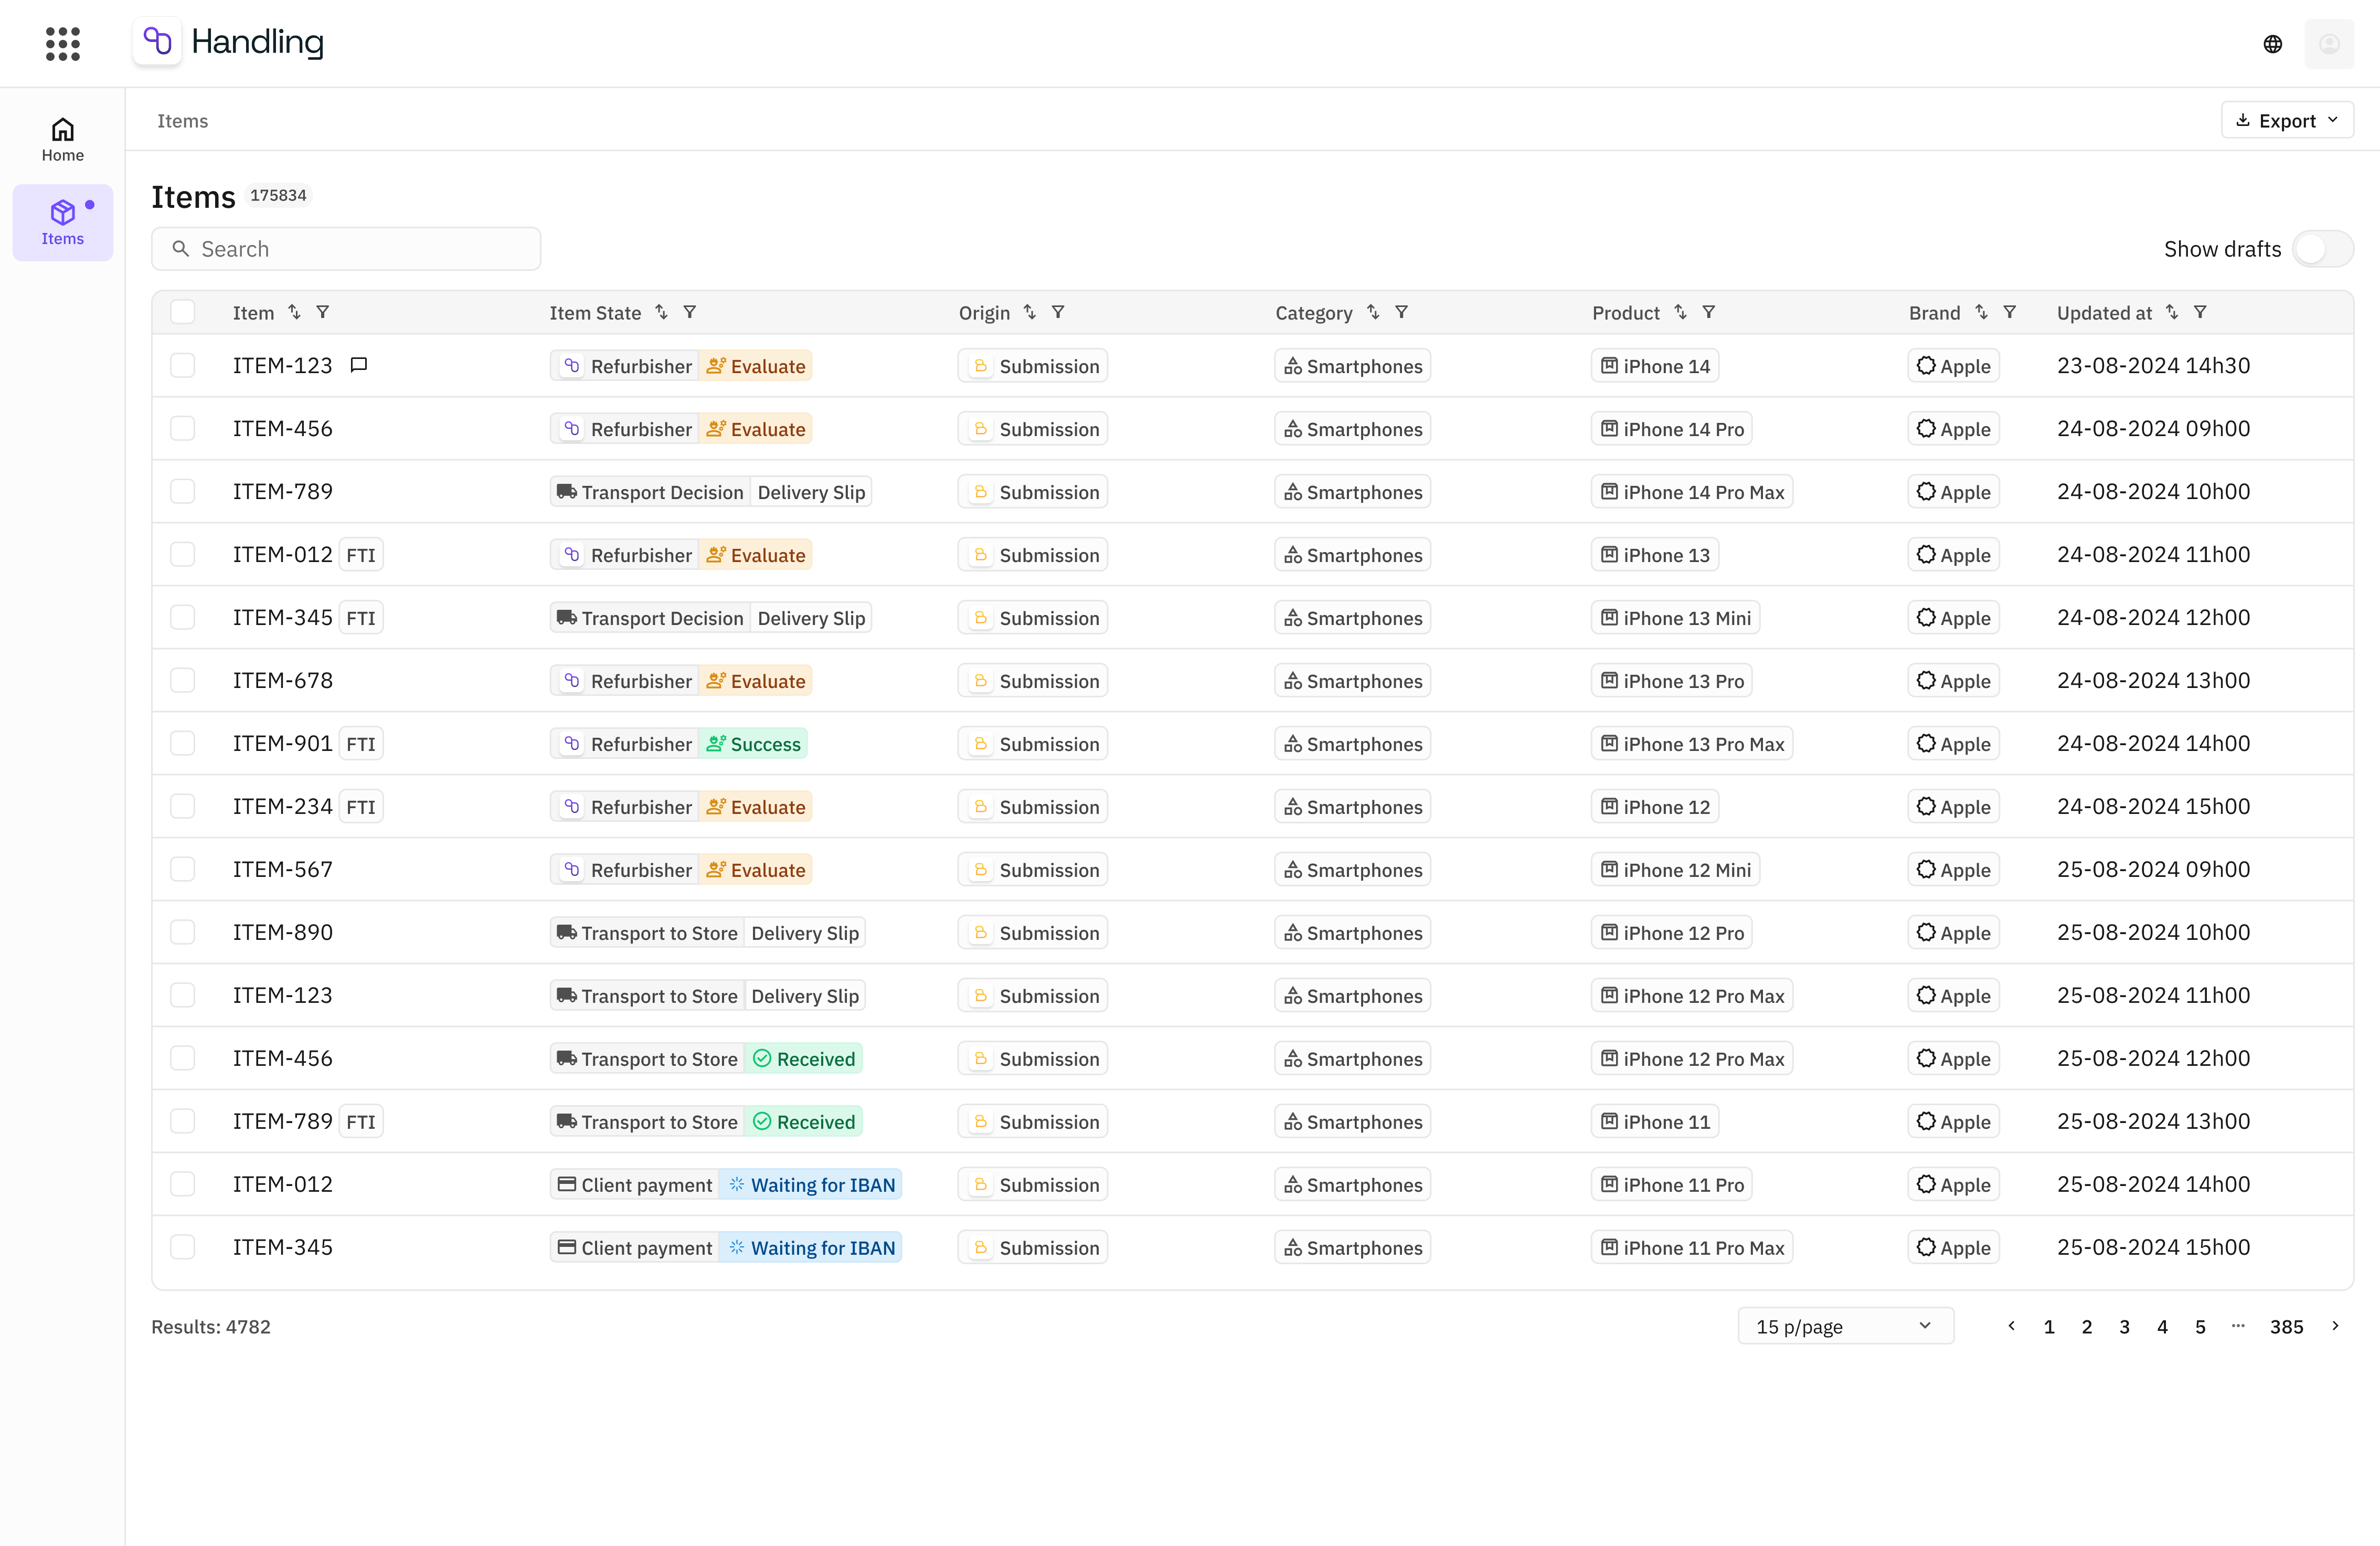Tick the checkbox for row ITEM-901
The image size is (2380, 1546).
pyautogui.click(x=183, y=743)
